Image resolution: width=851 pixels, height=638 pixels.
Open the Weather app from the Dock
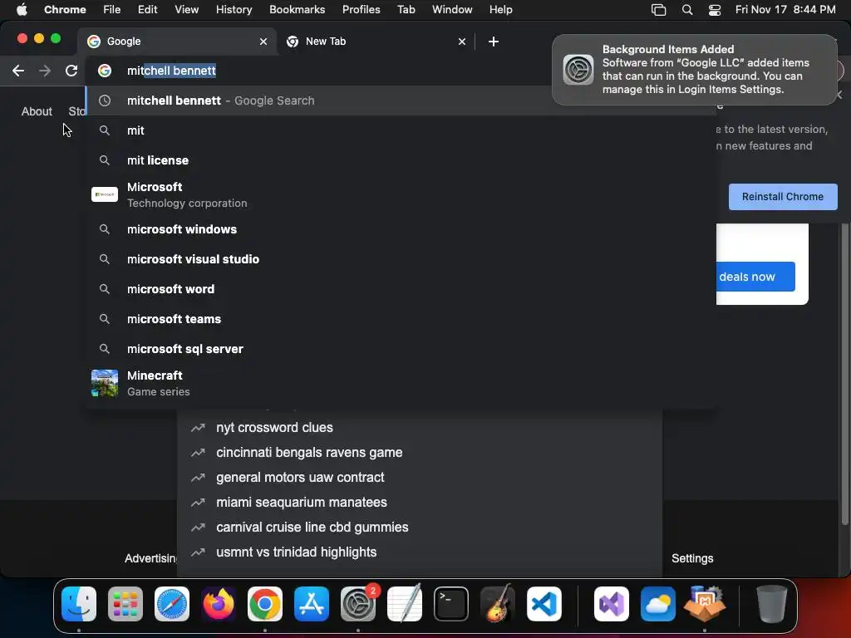(x=658, y=604)
